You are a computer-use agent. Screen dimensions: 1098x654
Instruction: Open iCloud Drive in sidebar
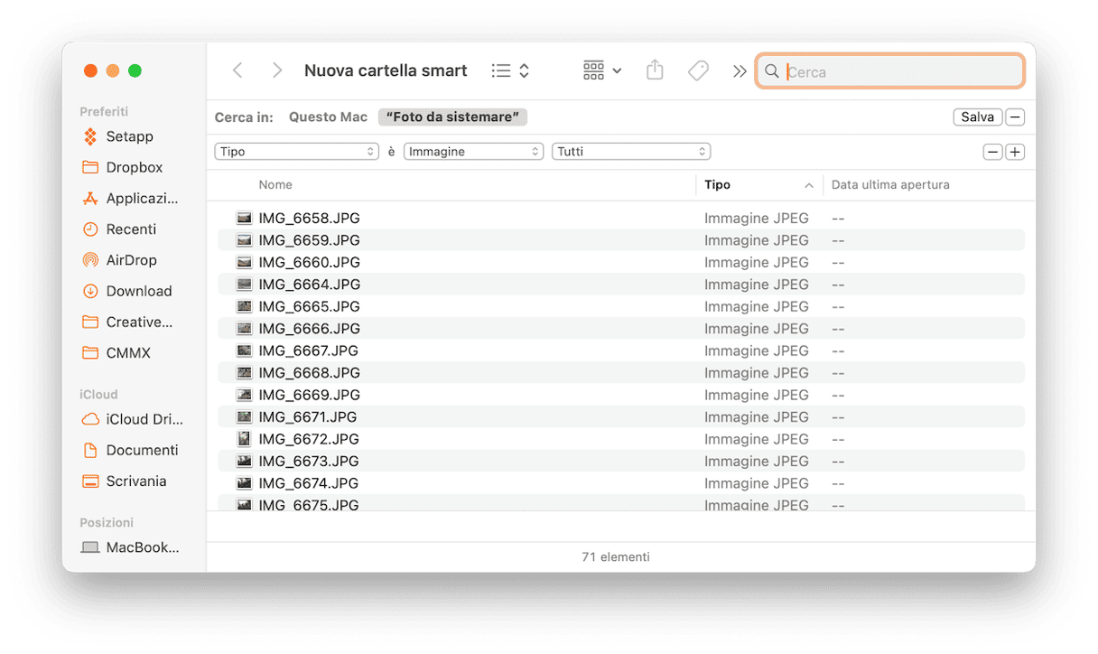pyautogui.click(x=144, y=419)
